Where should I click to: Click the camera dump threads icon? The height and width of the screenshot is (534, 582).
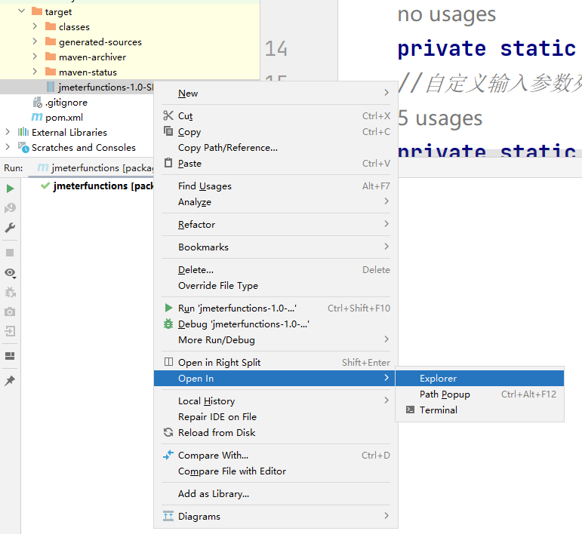tap(10, 311)
